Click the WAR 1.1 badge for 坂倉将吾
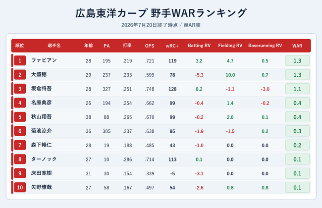 coord(297,89)
